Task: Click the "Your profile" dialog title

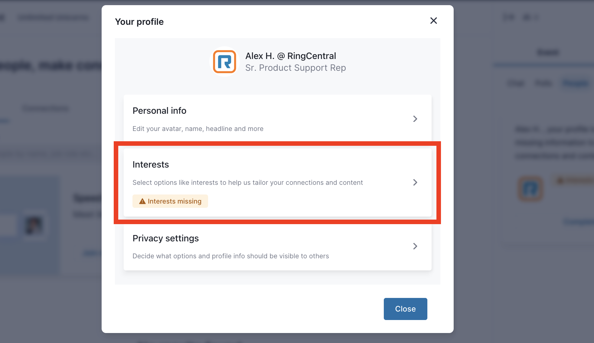Action: [139, 22]
